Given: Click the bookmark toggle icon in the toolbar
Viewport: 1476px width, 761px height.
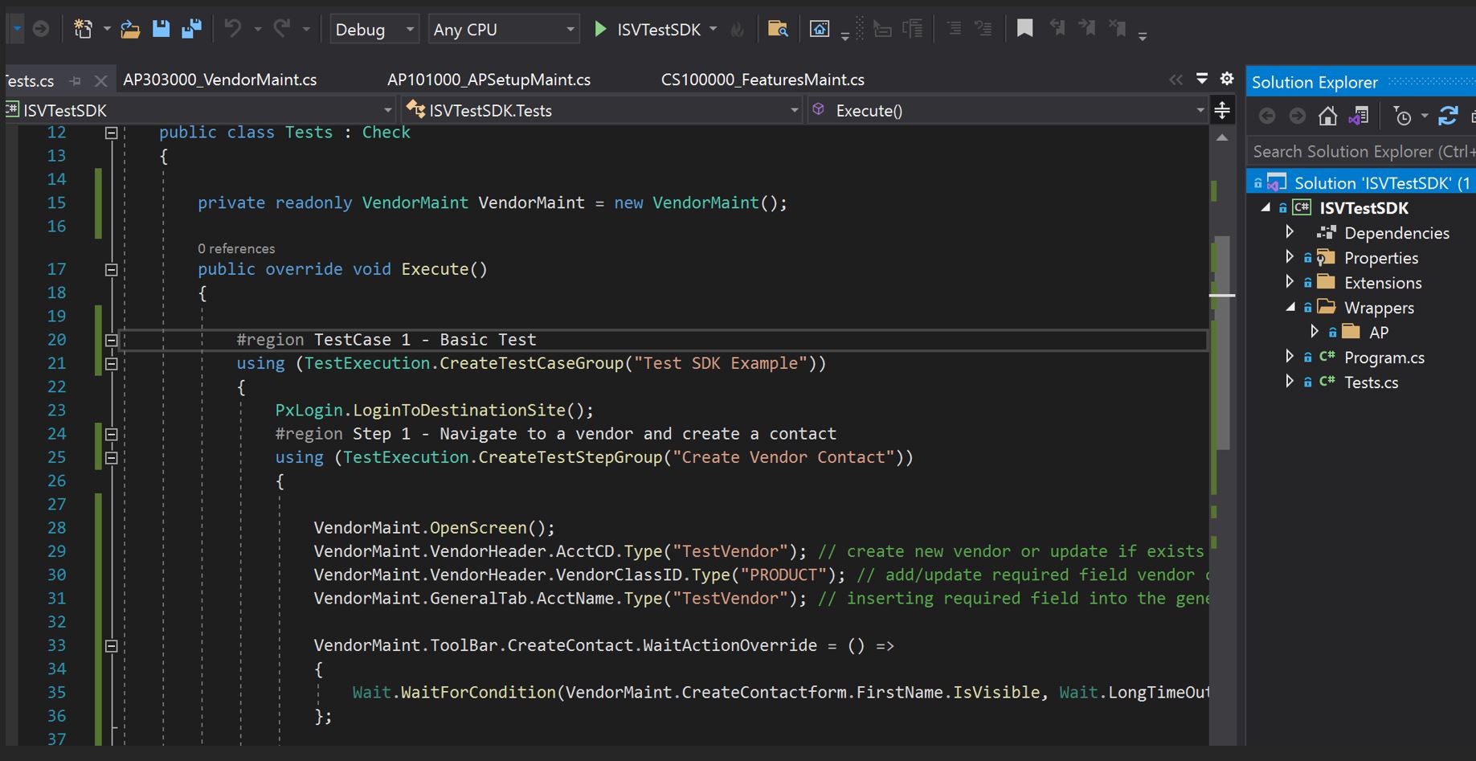Looking at the screenshot, I should click(x=1024, y=29).
